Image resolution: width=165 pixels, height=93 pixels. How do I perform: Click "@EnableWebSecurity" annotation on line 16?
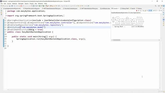point(17,30)
